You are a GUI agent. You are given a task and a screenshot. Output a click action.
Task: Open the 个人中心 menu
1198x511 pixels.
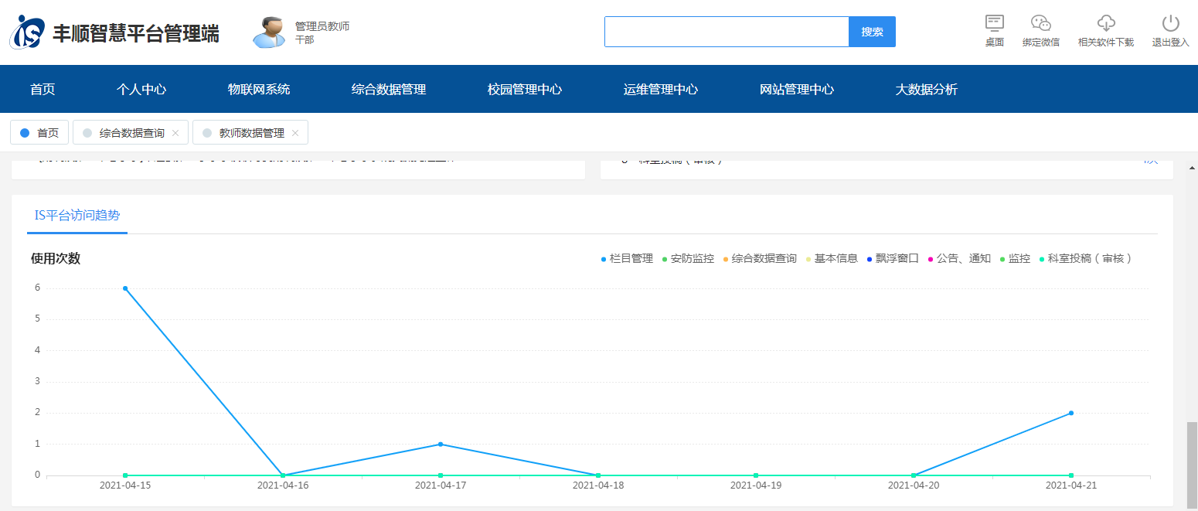tap(141, 89)
